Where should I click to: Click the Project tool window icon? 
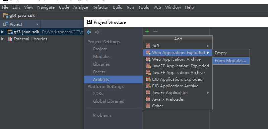[6, 24]
